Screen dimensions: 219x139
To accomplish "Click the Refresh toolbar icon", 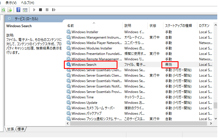I will (x=3, y=10).
